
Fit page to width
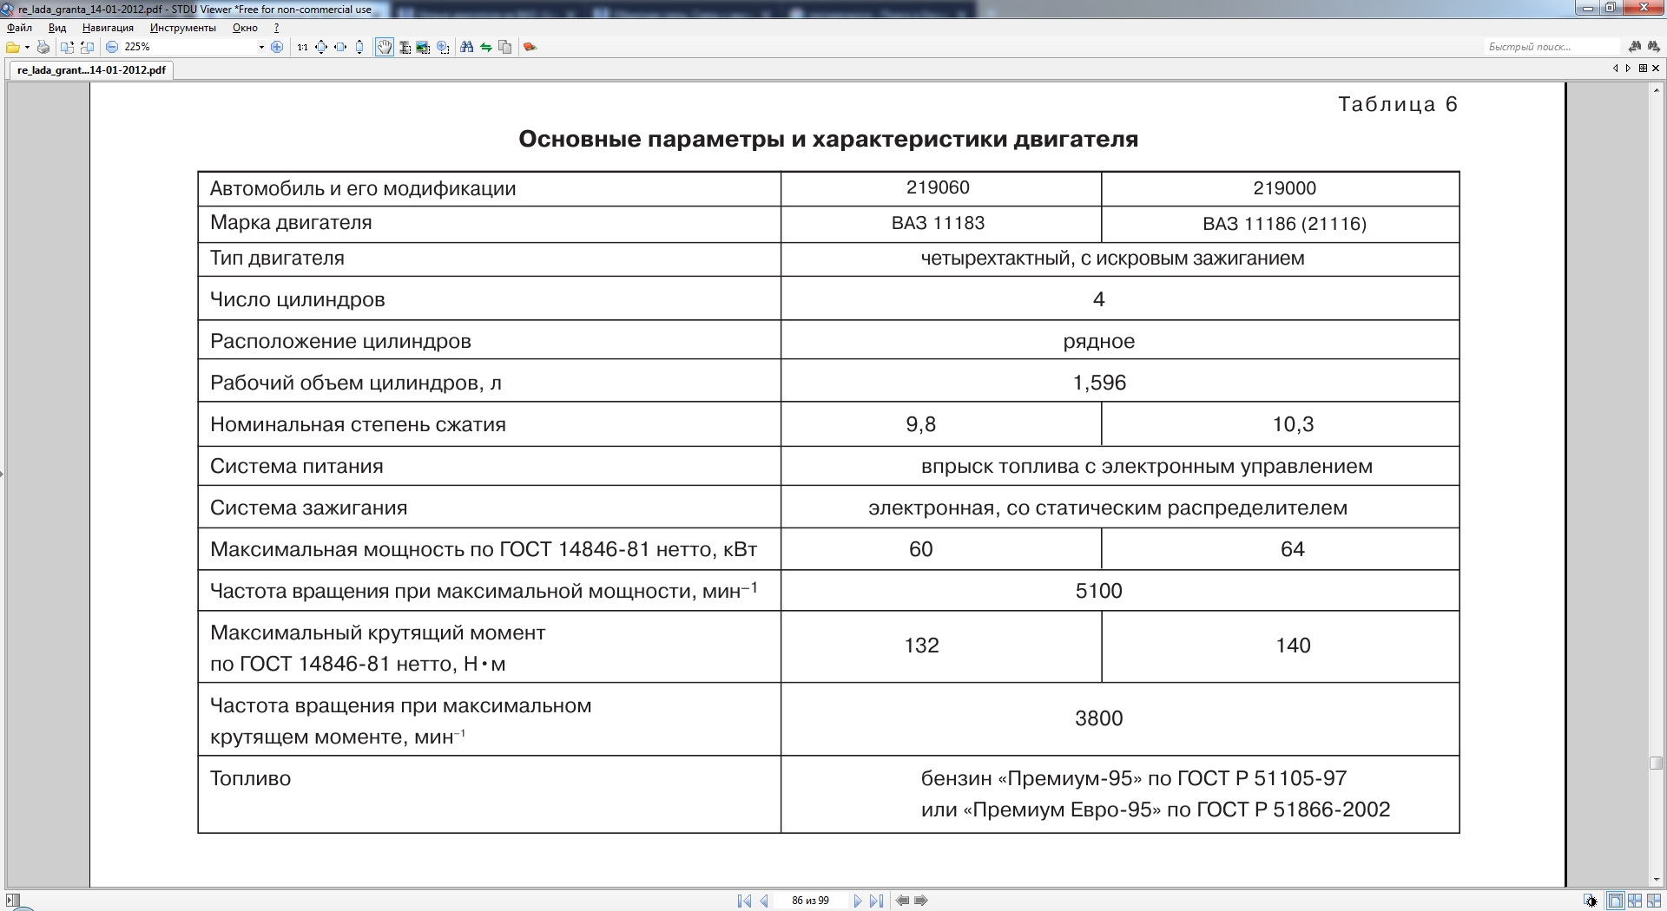pyautogui.click(x=340, y=47)
